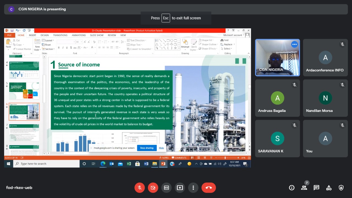352x198 pixels.
Task: Open Shape Fill dropdown
Action: (205, 40)
